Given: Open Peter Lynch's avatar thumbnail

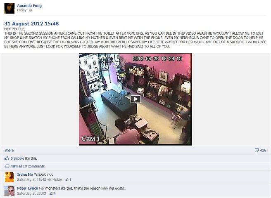Looking at the screenshot, I should coord(10,191).
